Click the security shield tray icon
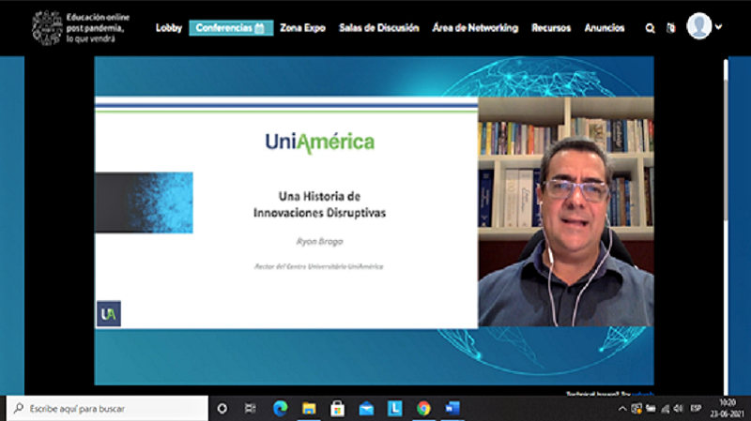The height and width of the screenshot is (421, 751). [636, 409]
